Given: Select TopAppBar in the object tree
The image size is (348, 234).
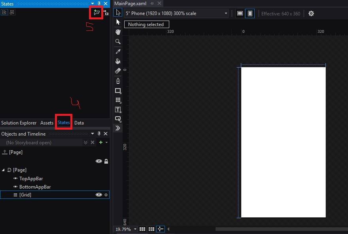Looking at the screenshot, I should [x=31, y=179].
